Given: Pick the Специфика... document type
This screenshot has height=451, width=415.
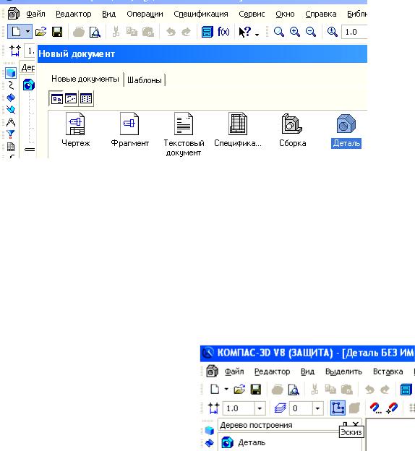Looking at the screenshot, I should click(x=238, y=124).
